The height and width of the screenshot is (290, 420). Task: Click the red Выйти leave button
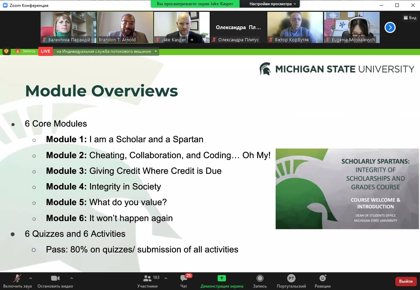tap(406, 281)
